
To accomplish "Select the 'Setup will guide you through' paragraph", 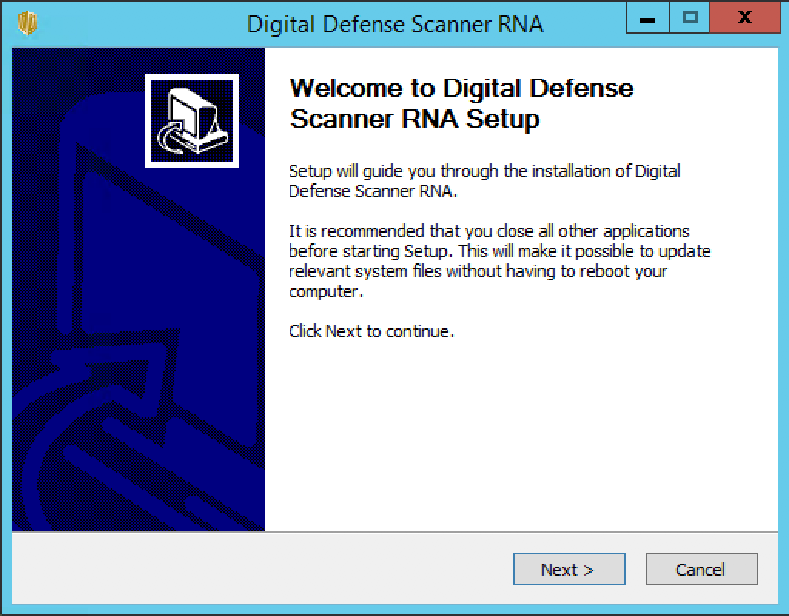I will click(x=485, y=181).
